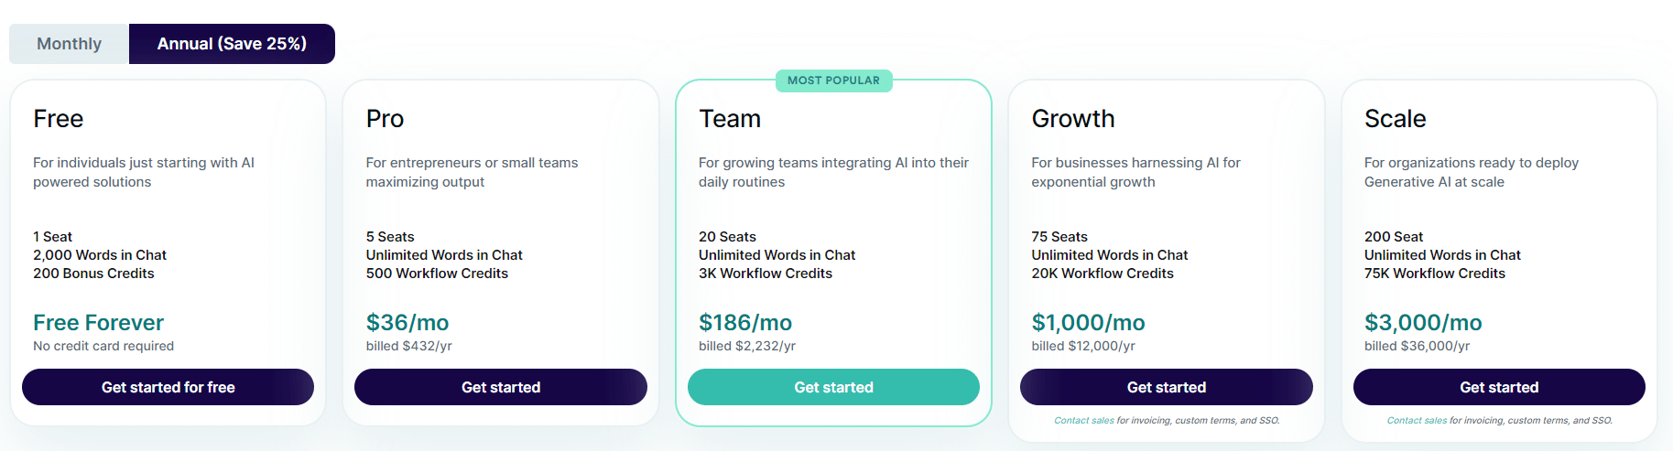Open Contact sales link under Growth
Image resolution: width=1673 pixels, height=451 pixels.
point(1084,421)
